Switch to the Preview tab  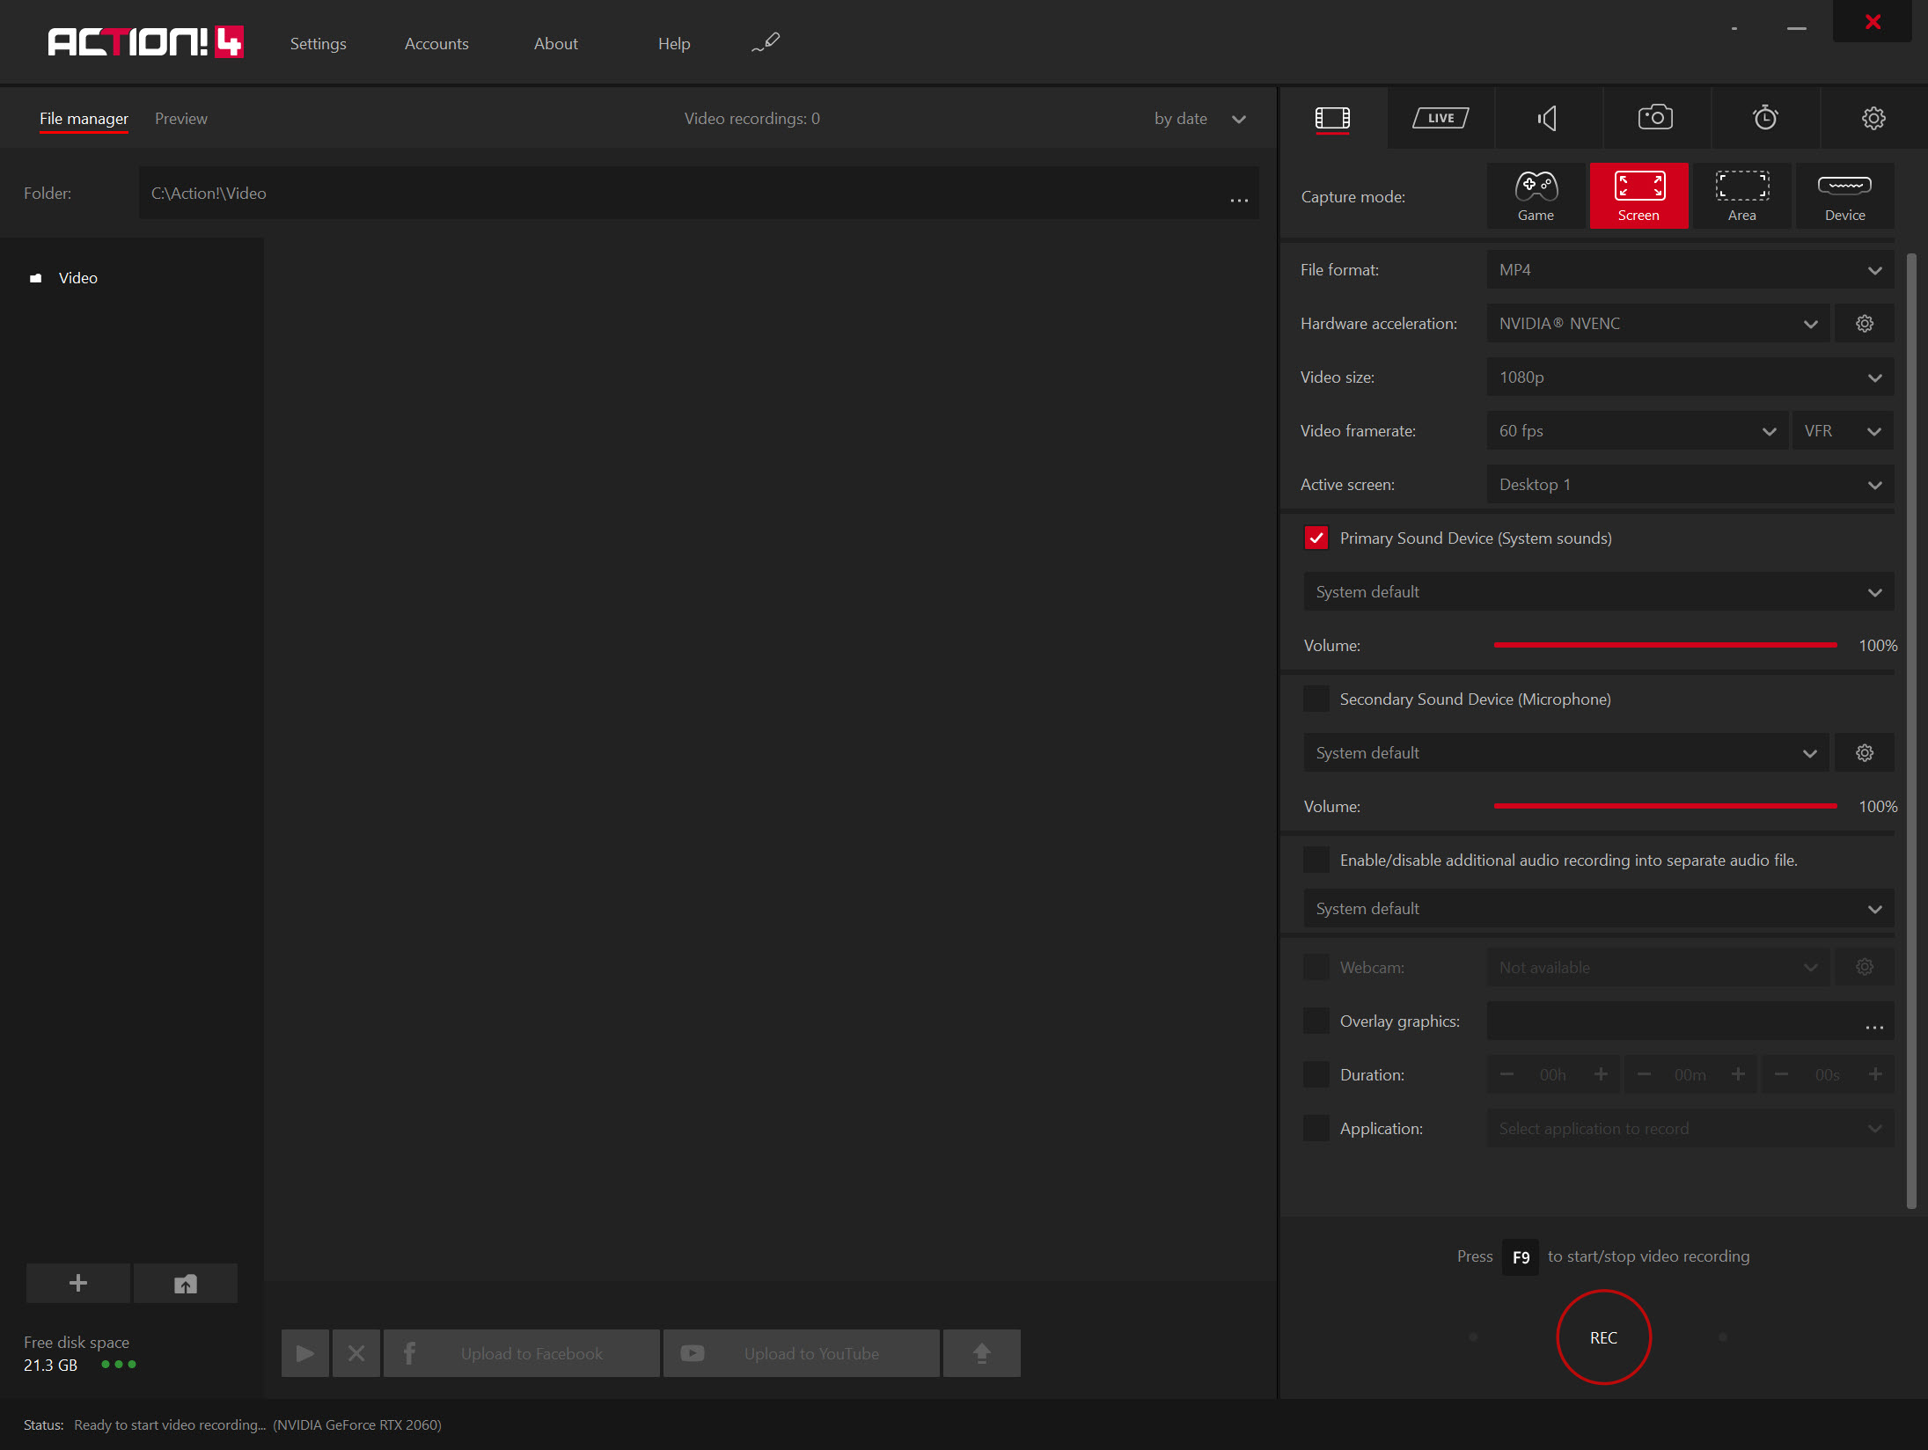[181, 119]
